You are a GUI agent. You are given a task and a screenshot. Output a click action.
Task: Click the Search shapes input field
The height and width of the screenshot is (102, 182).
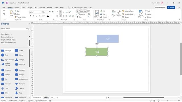(13, 29)
